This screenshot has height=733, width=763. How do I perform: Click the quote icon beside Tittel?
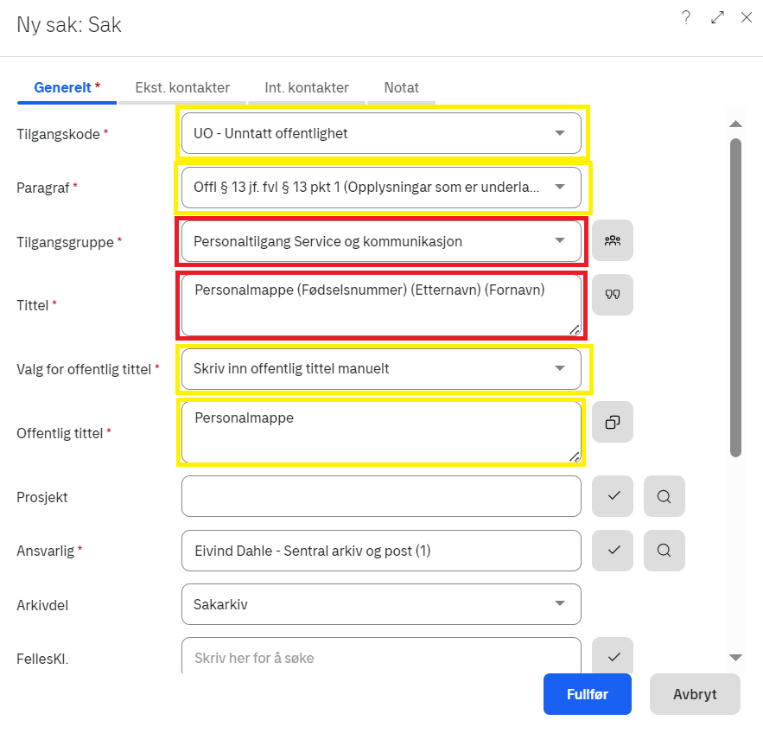[x=612, y=295]
